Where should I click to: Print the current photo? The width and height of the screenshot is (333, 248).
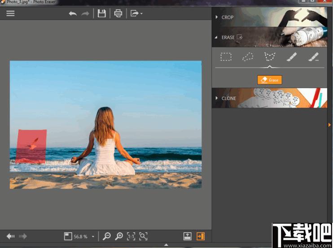pos(118,13)
